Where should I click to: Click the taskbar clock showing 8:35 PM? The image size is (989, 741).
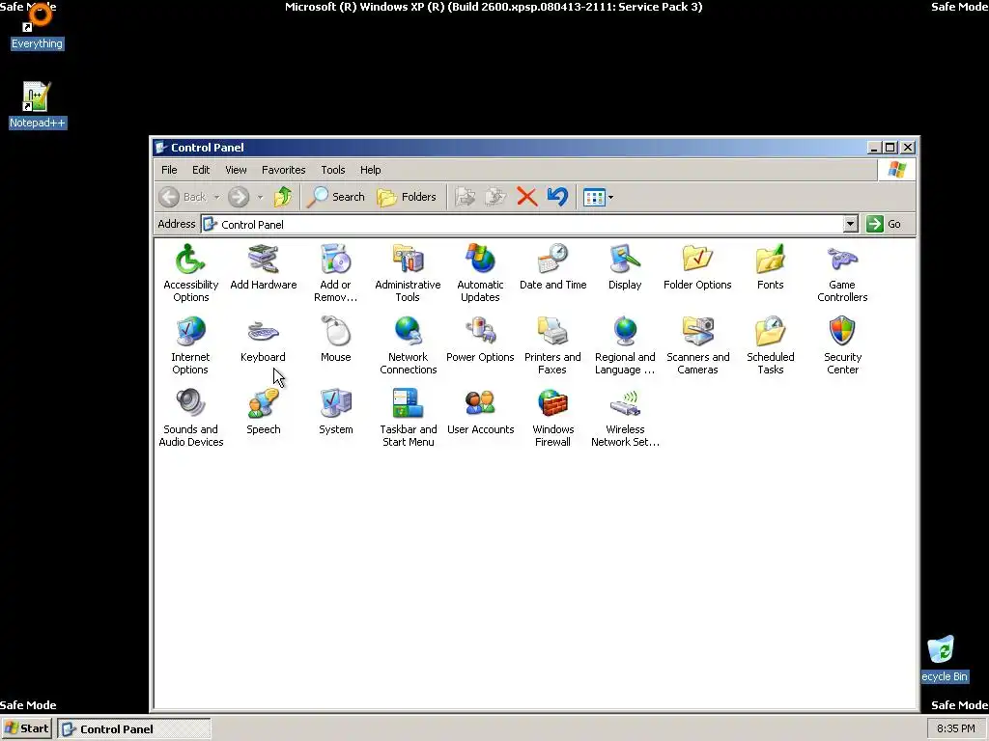click(x=955, y=729)
